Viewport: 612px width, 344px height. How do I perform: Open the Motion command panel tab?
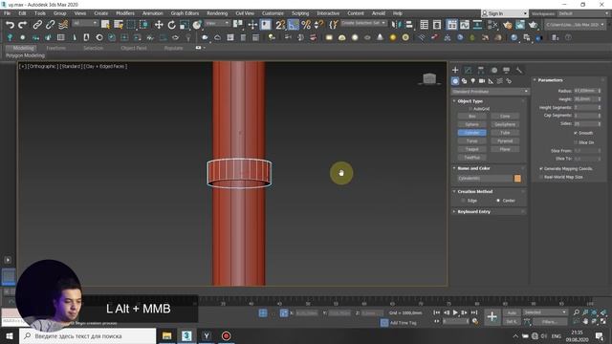[494, 70]
